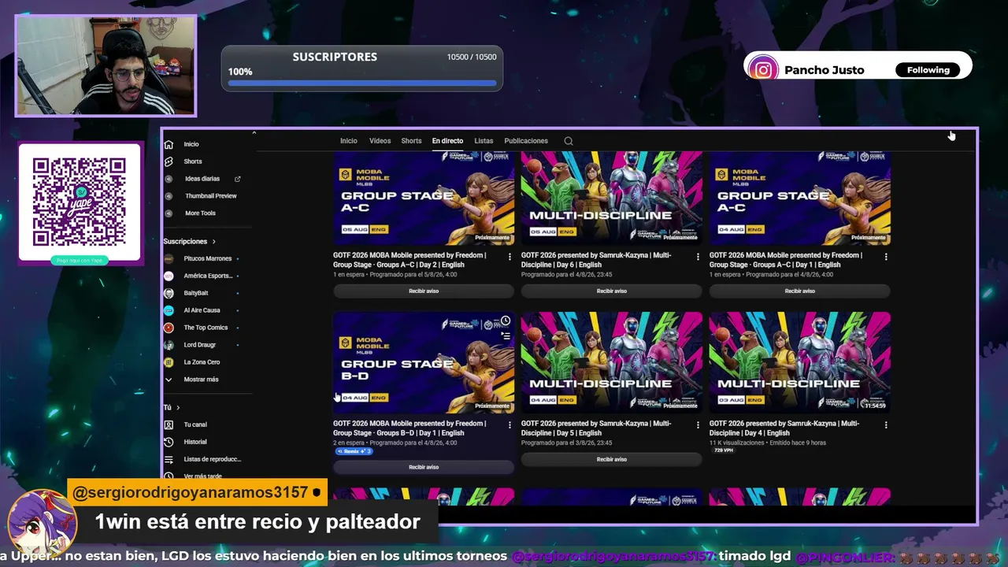Screen dimensions: 1008x567
Task: Click the 10500 / 10500 subscriber count
Action: (472, 57)
